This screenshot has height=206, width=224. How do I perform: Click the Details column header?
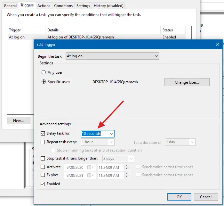[x=103, y=30]
